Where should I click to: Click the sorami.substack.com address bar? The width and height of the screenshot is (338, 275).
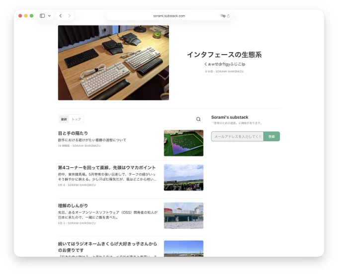169,16
